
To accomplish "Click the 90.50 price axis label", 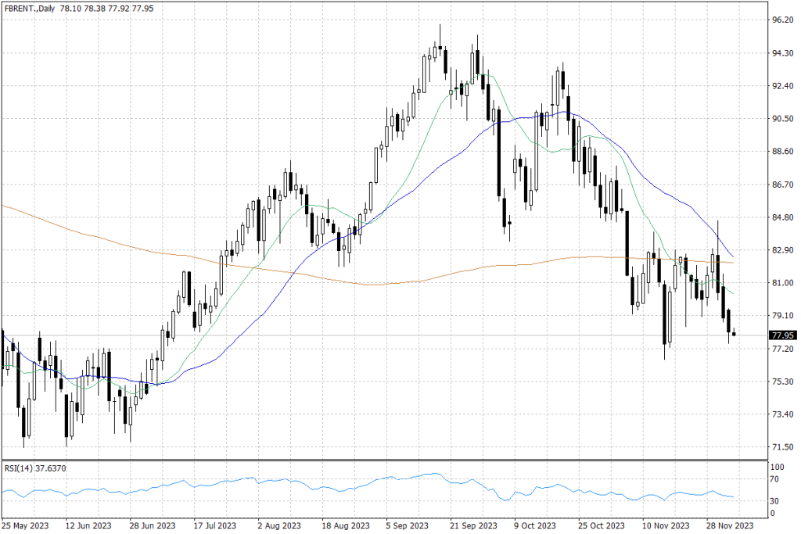I will 782,119.
